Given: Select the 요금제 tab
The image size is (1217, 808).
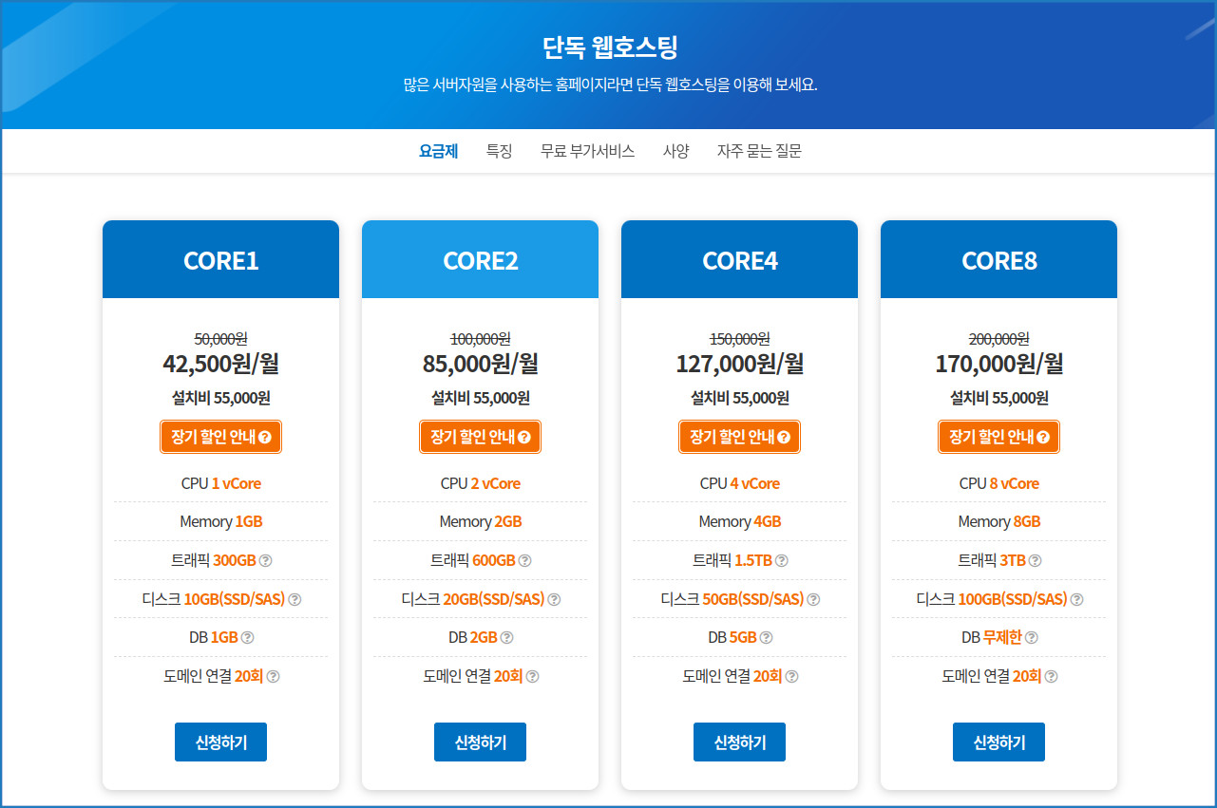Looking at the screenshot, I should click(438, 151).
